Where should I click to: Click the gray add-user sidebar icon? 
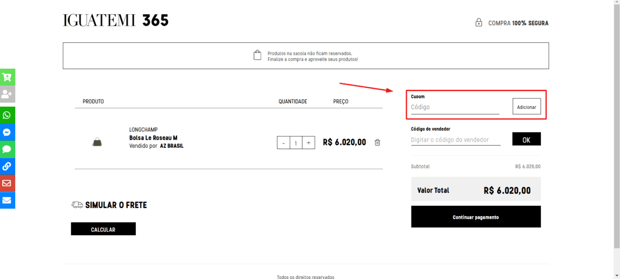pyautogui.click(x=7, y=94)
